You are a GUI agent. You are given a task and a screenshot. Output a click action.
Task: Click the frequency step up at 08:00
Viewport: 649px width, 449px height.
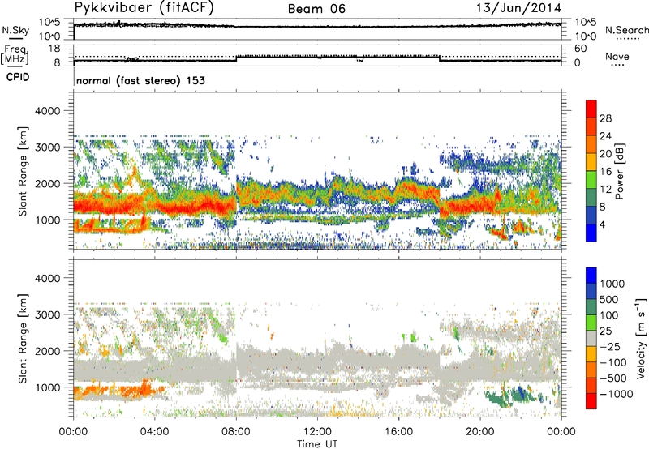click(236, 58)
